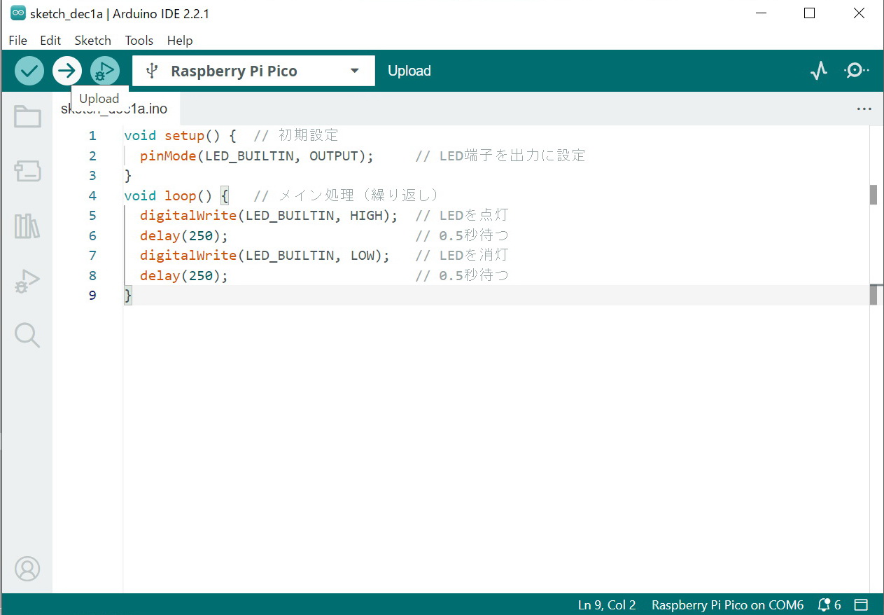Image resolution: width=884 pixels, height=615 pixels.
Task: Click 'LED_BUILTIN' on line 7
Action: pyautogui.click(x=290, y=255)
